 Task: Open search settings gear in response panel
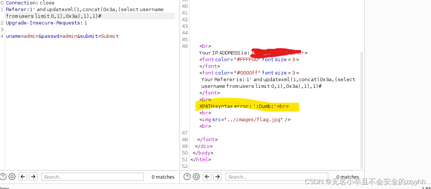196,176
